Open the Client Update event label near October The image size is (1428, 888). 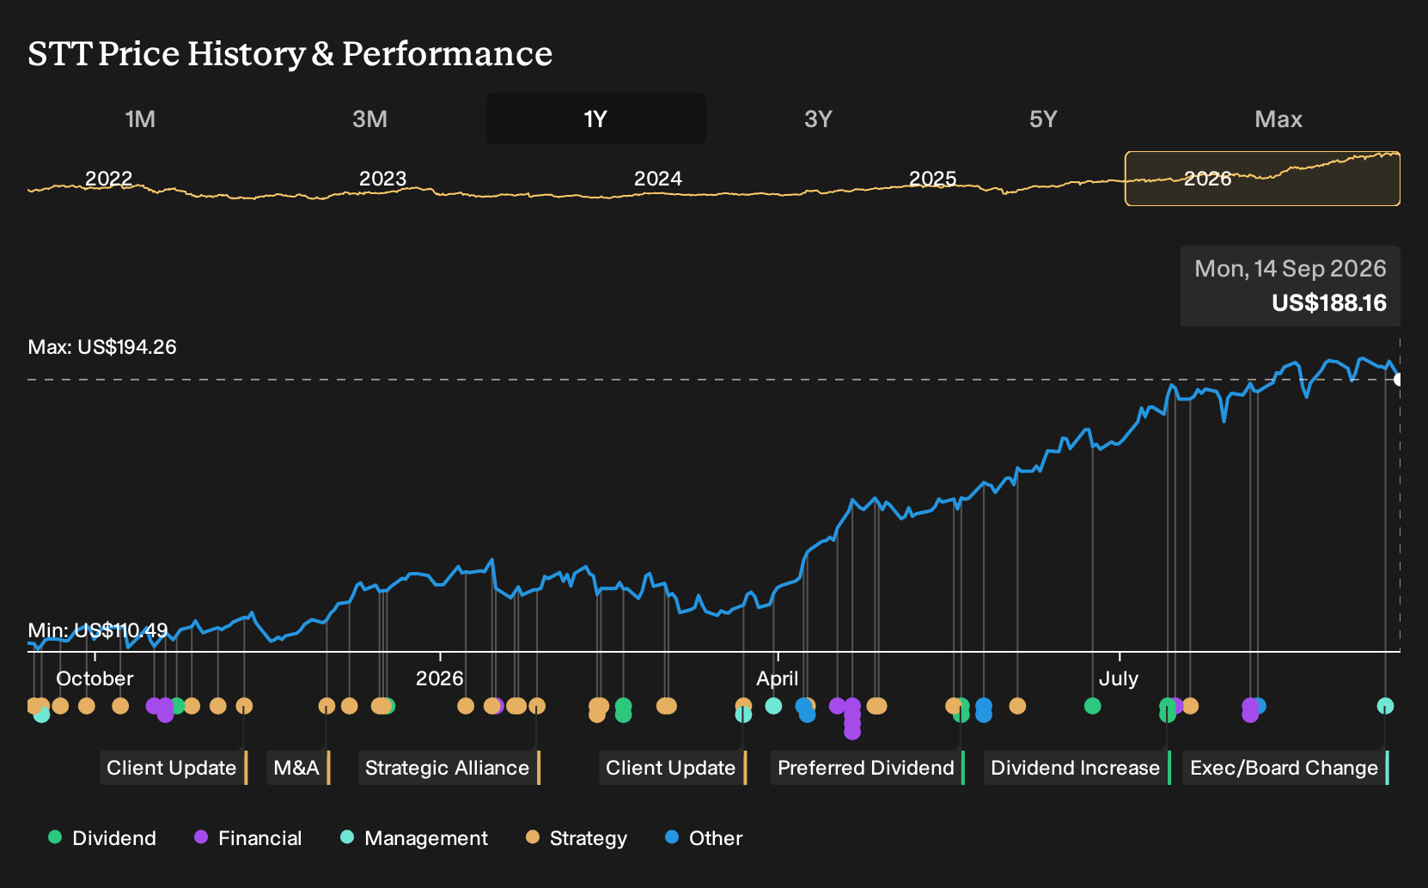tap(174, 768)
